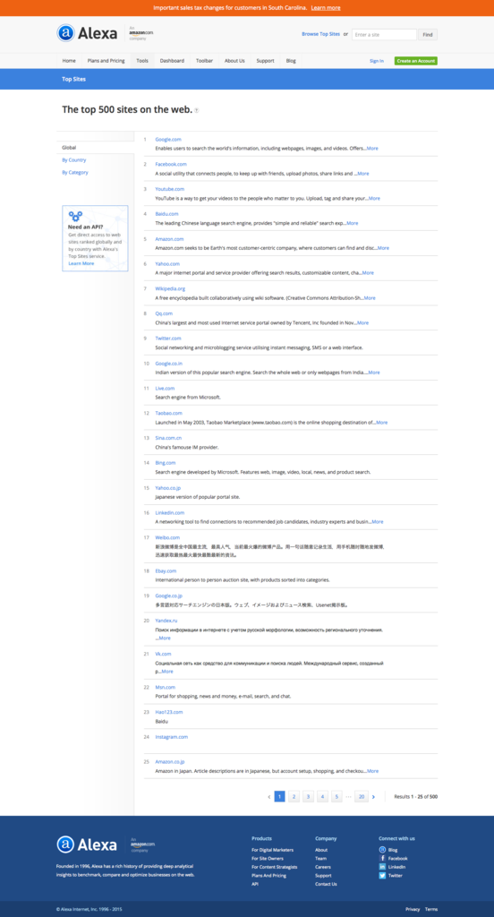Click the Alexa logo in header
Image resolution: width=494 pixels, height=917 pixels.
click(x=87, y=33)
